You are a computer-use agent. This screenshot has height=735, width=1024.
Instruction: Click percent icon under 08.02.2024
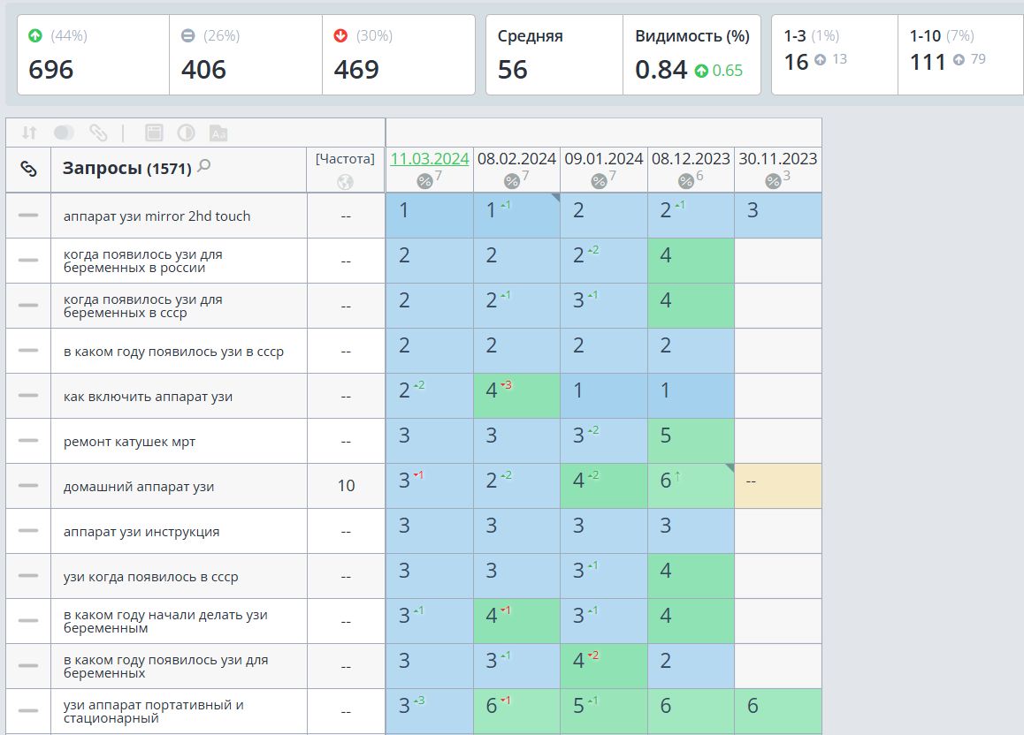[512, 180]
